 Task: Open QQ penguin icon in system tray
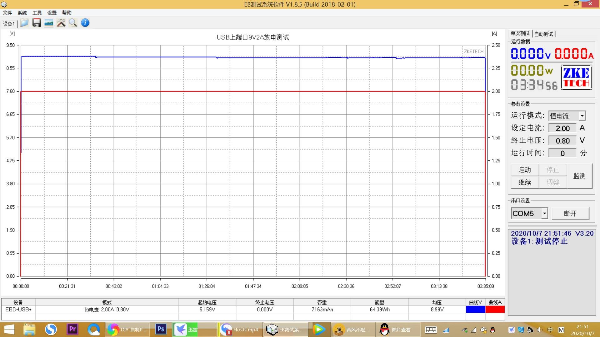493,330
